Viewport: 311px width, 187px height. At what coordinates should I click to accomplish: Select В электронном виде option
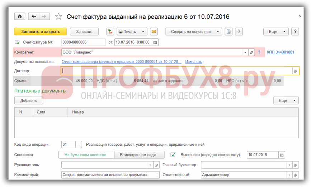coord(139,155)
